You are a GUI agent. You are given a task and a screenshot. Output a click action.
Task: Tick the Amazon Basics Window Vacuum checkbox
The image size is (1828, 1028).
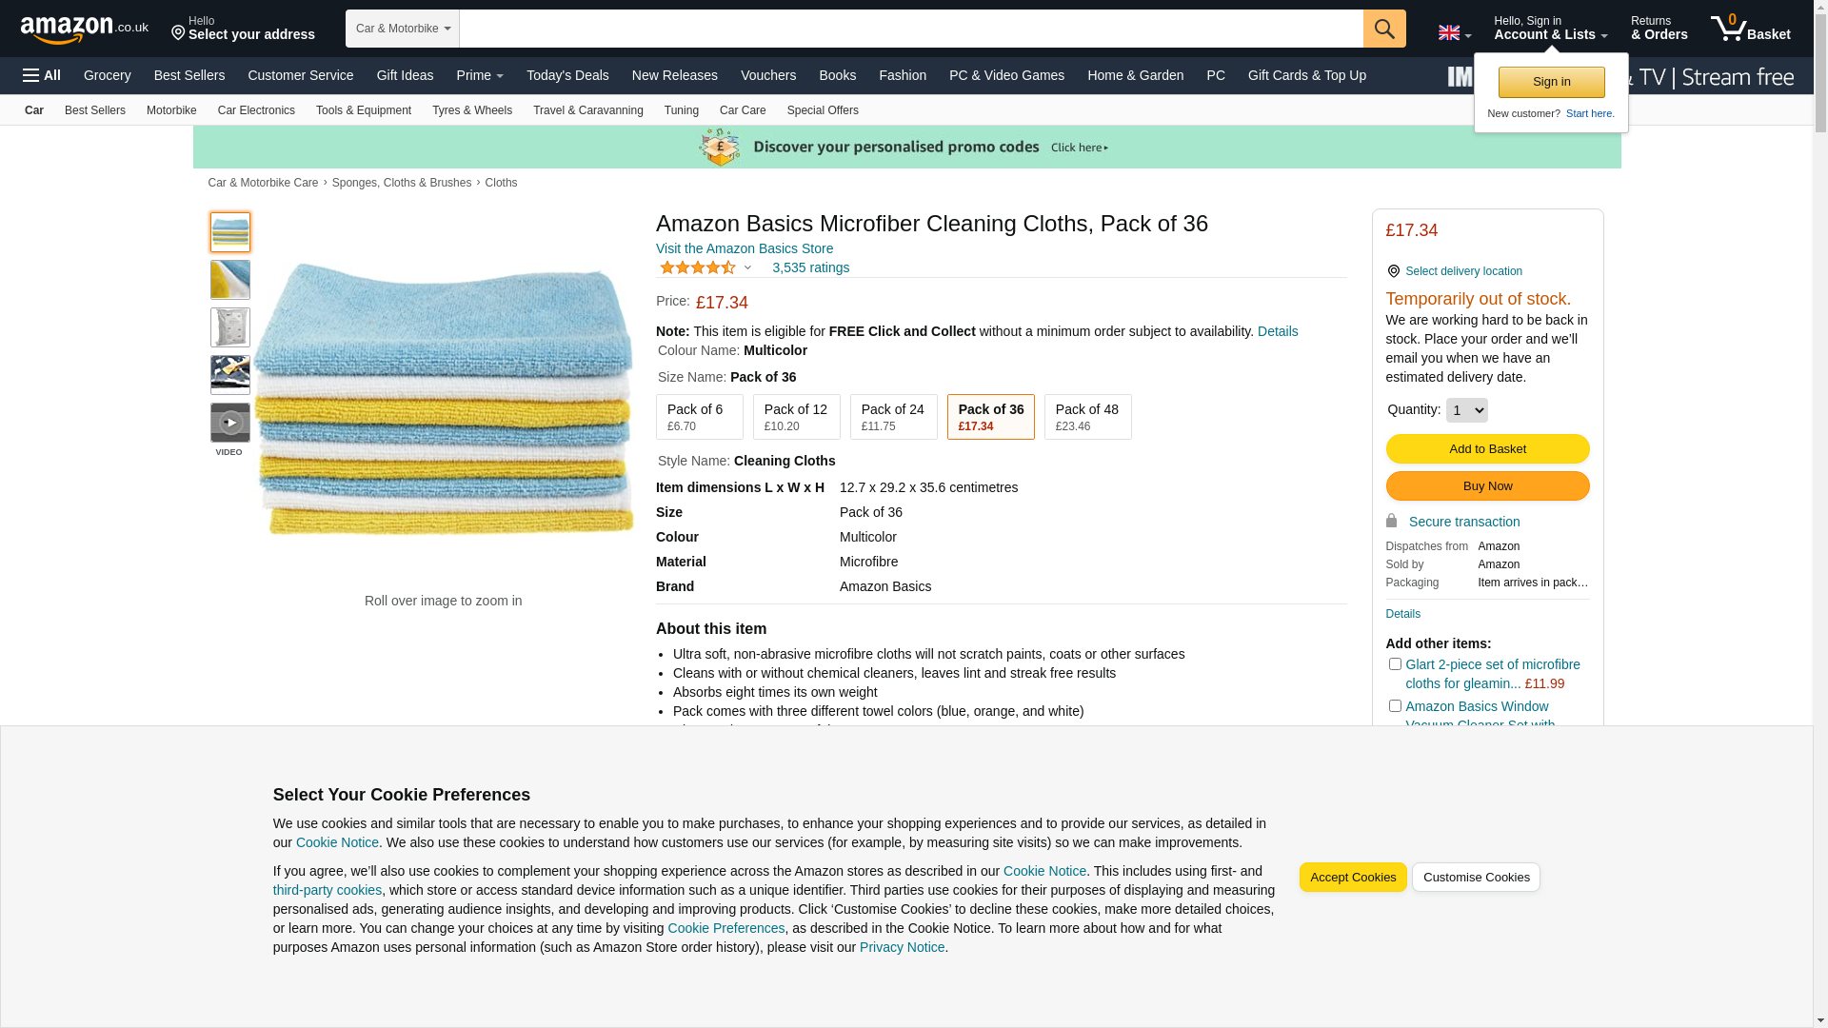point(1394,706)
